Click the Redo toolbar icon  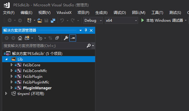(73, 21)
